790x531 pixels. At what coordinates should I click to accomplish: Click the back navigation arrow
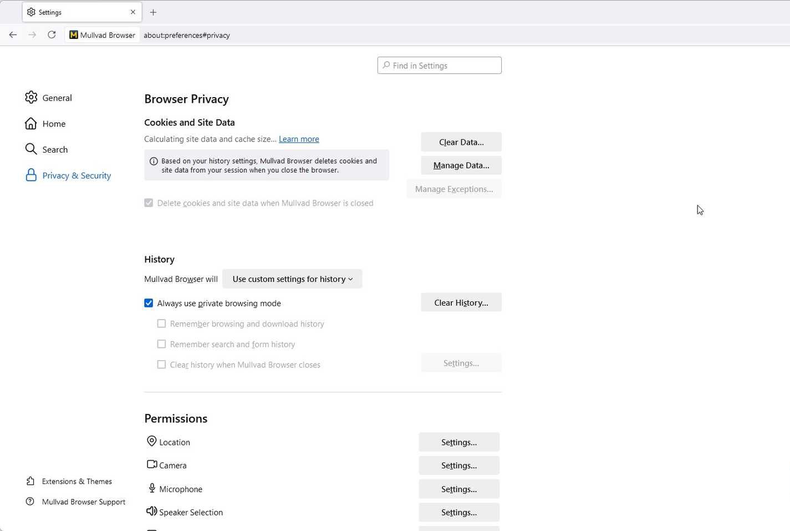pos(13,35)
